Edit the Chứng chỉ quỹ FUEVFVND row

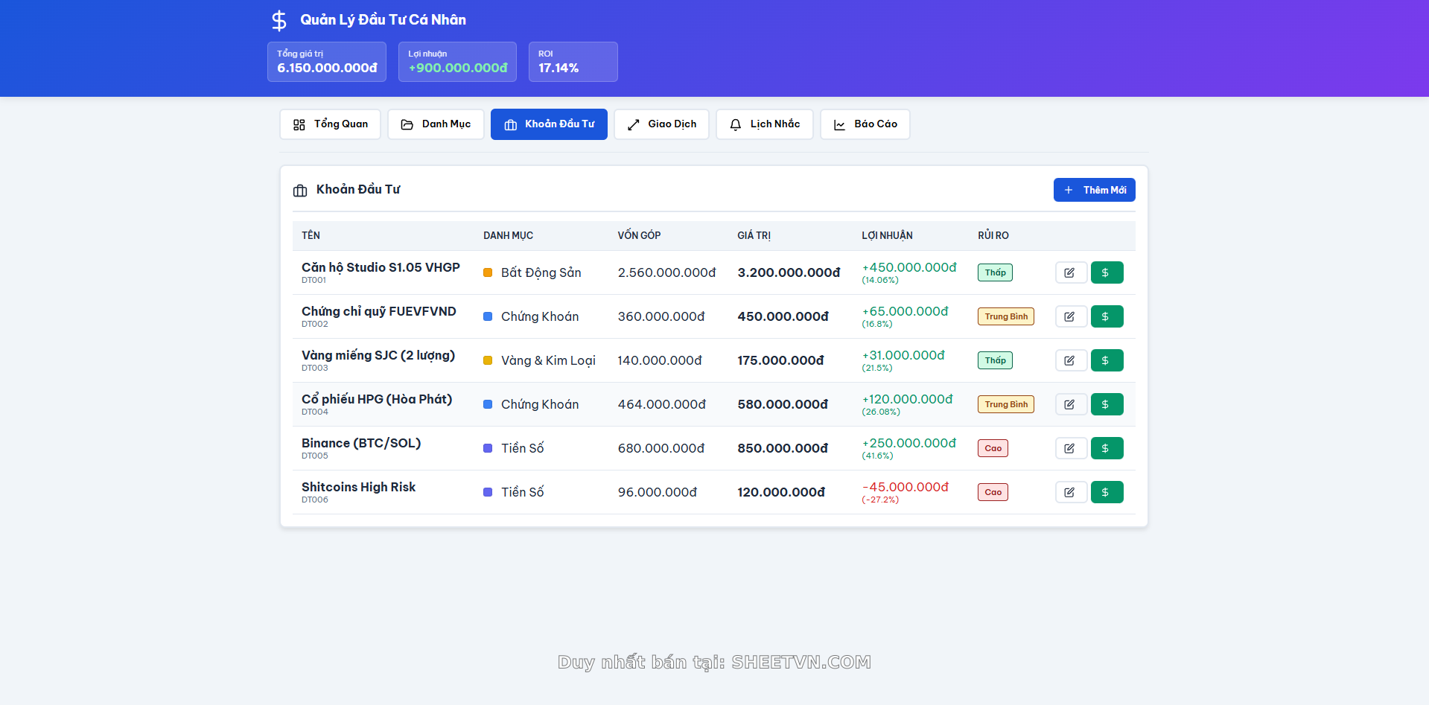(x=1071, y=316)
